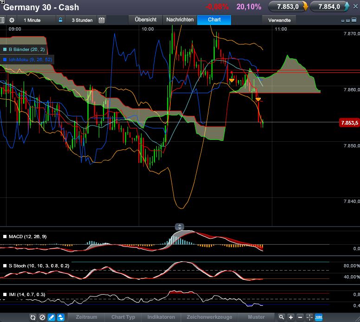
Task: Toggle the MACD (12, 26, 9) indicator box
Action: 5,237
